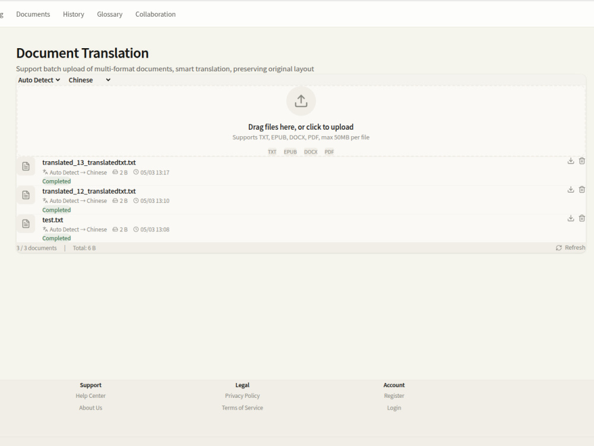Click 'Drag files here, or click to upload'

tap(301, 127)
